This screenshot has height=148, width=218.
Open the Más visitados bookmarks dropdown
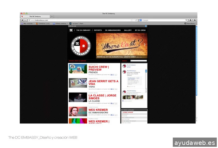[28, 23]
